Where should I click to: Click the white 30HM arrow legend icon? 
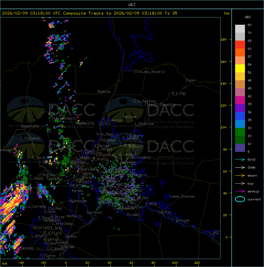[240, 168]
